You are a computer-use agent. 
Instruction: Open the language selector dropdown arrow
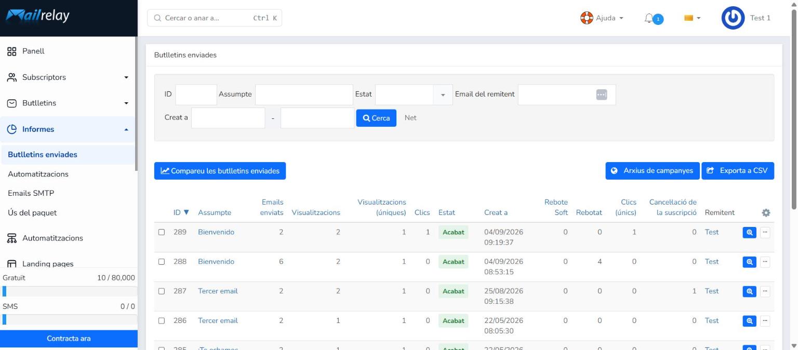point(699,18)
